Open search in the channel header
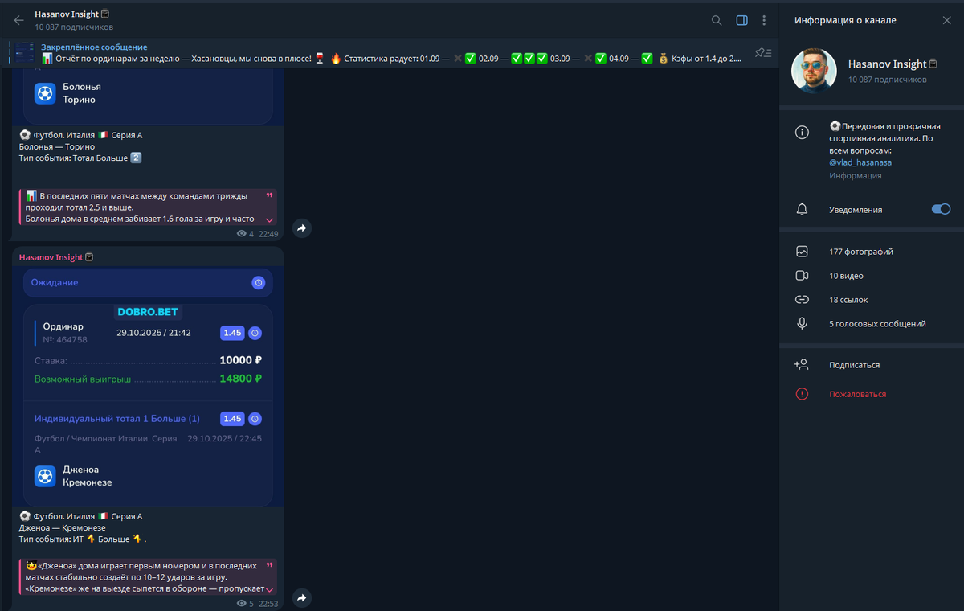Screen dimensions: 964x611 point(717,20)
